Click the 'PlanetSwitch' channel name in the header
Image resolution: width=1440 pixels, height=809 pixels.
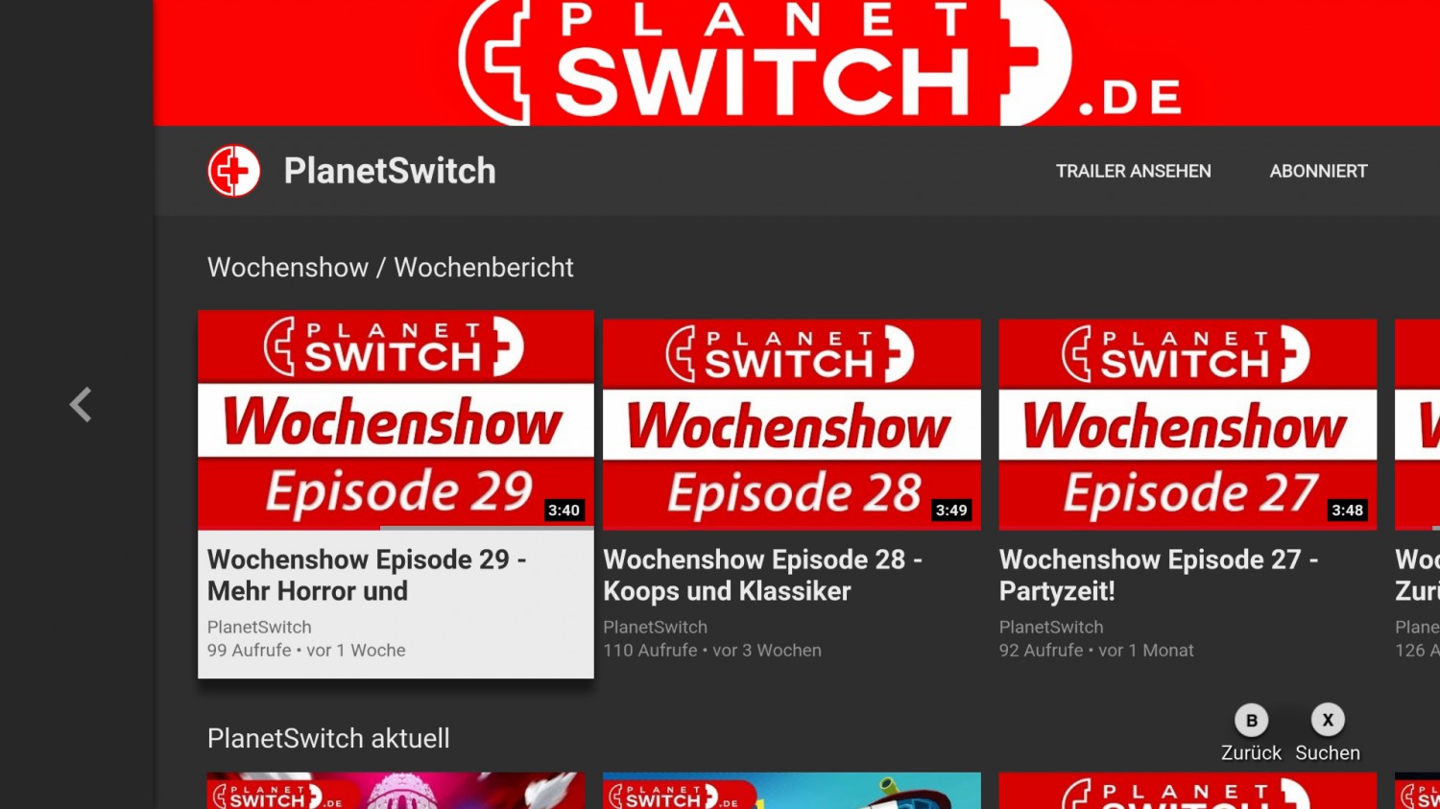click(390, 171)
